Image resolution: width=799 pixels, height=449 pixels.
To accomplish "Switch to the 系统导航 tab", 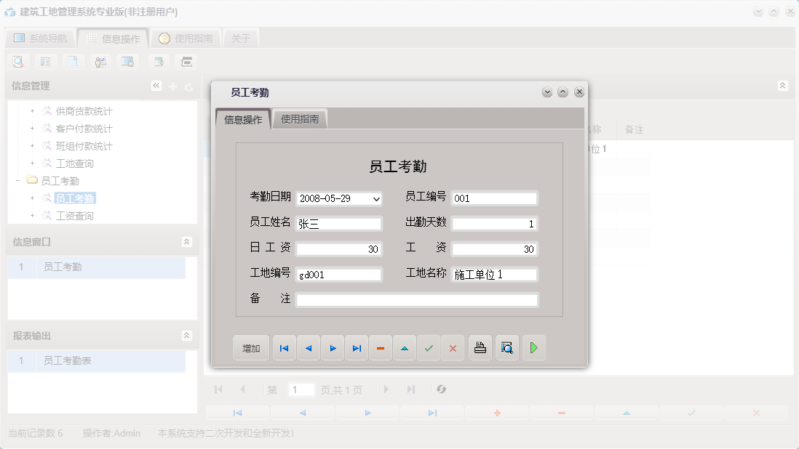I will tap(40, 38).
